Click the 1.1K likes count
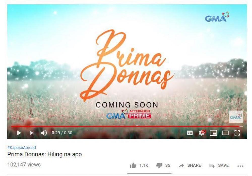The image size is (252, 176). [144, 165]
